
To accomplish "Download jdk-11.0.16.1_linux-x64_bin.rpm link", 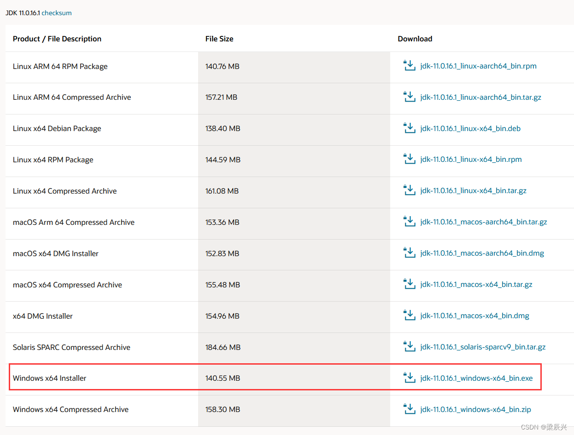I will (471, 160).
